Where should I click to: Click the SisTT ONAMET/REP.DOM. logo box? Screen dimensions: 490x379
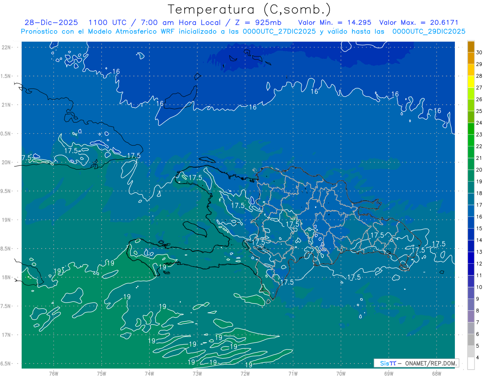[416, 363]
